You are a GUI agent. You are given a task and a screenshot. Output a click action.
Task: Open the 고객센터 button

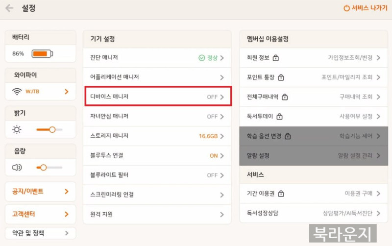pos(40,214)
